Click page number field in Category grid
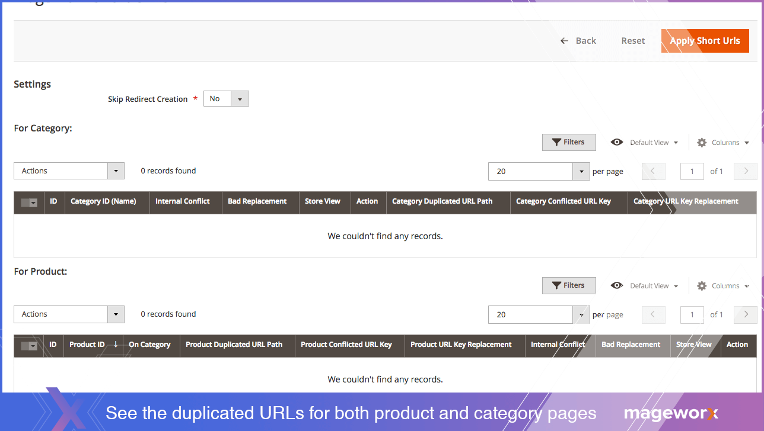The image size is (764, 431). 692,171
